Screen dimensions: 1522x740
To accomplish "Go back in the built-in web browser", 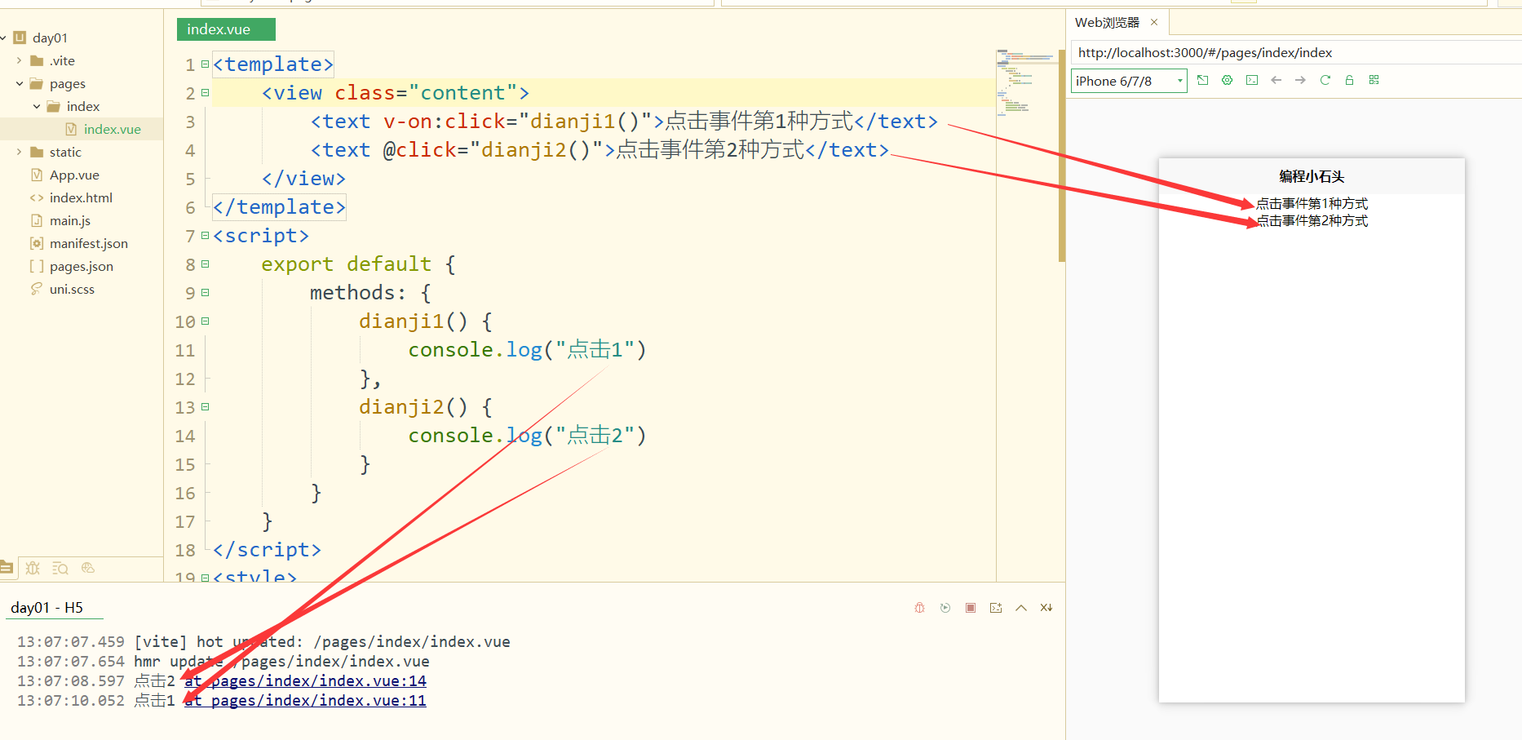I will [1276, 80].
